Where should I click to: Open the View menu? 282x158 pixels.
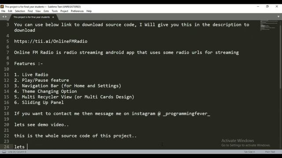coord(38,11)
